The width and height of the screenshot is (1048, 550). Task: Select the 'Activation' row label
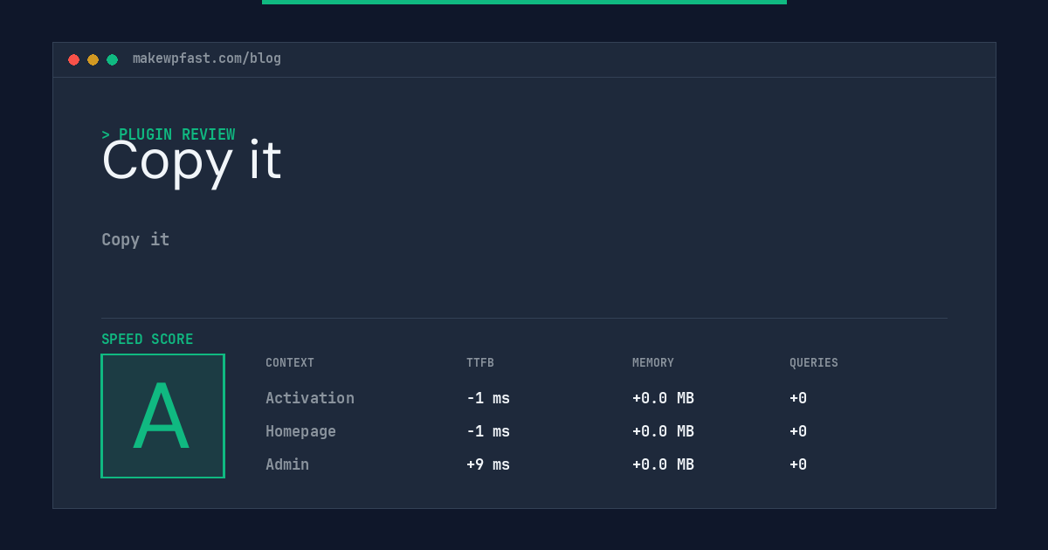(310, 398)
